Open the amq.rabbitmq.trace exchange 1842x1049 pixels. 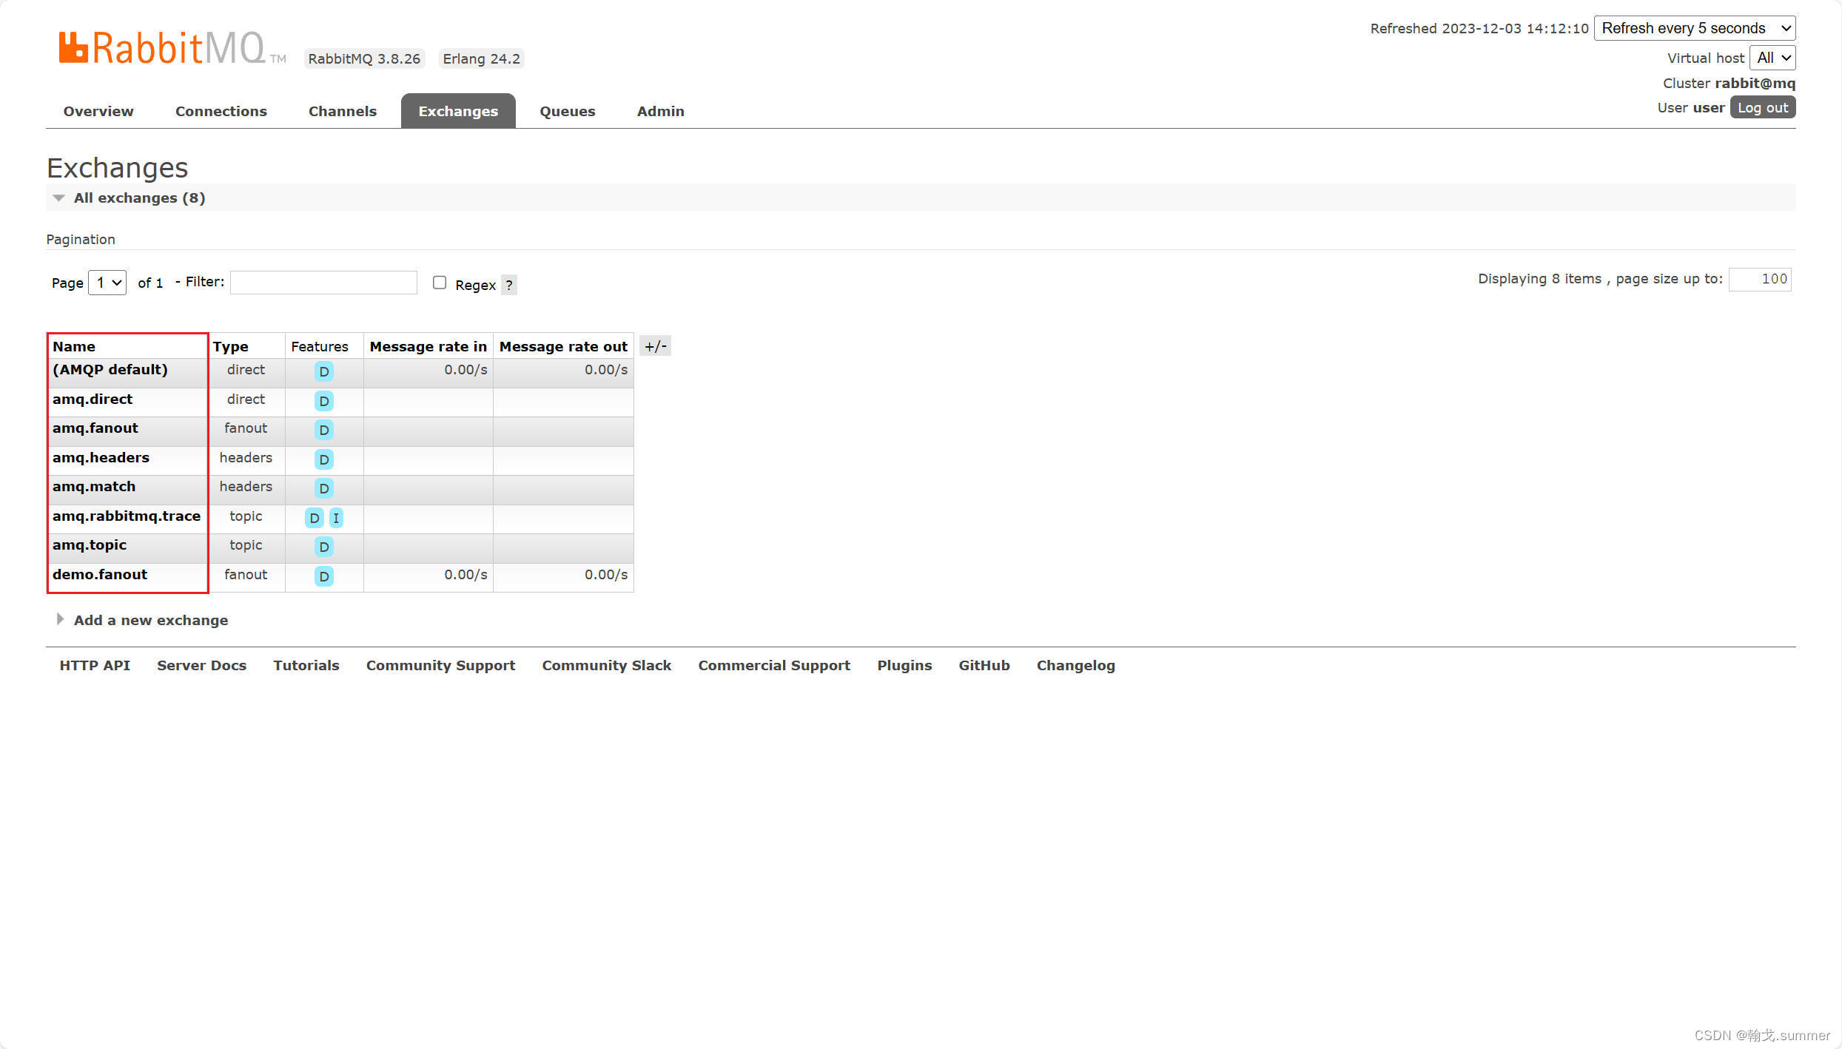point(127,516)
